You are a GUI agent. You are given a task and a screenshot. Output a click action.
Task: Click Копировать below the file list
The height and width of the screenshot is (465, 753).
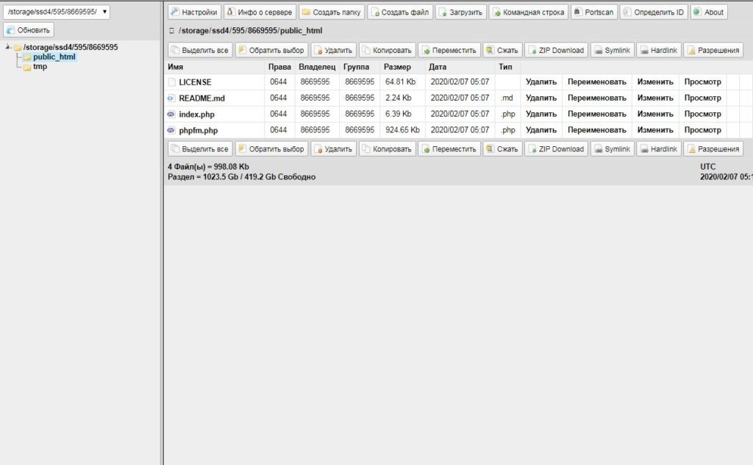[387, 149]
